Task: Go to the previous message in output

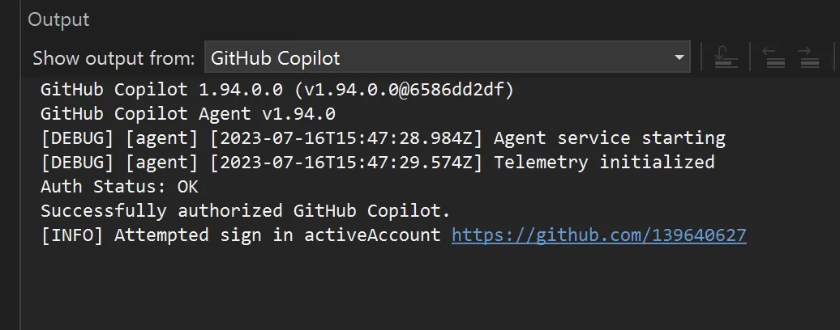Action: point(775,57)
